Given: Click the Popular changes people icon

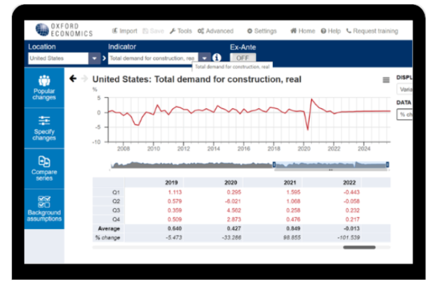Looking at the screenshot, I should pyautogui.click(x=44, y=81).
